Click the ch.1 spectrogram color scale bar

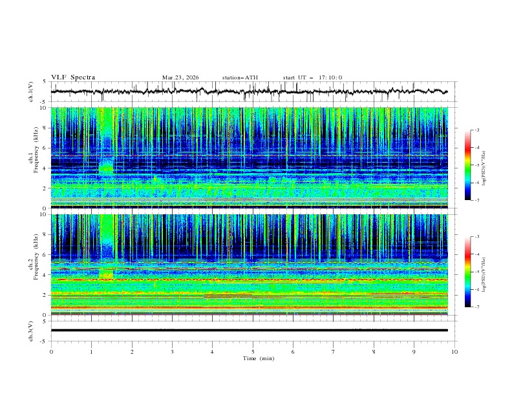point(467,165)
